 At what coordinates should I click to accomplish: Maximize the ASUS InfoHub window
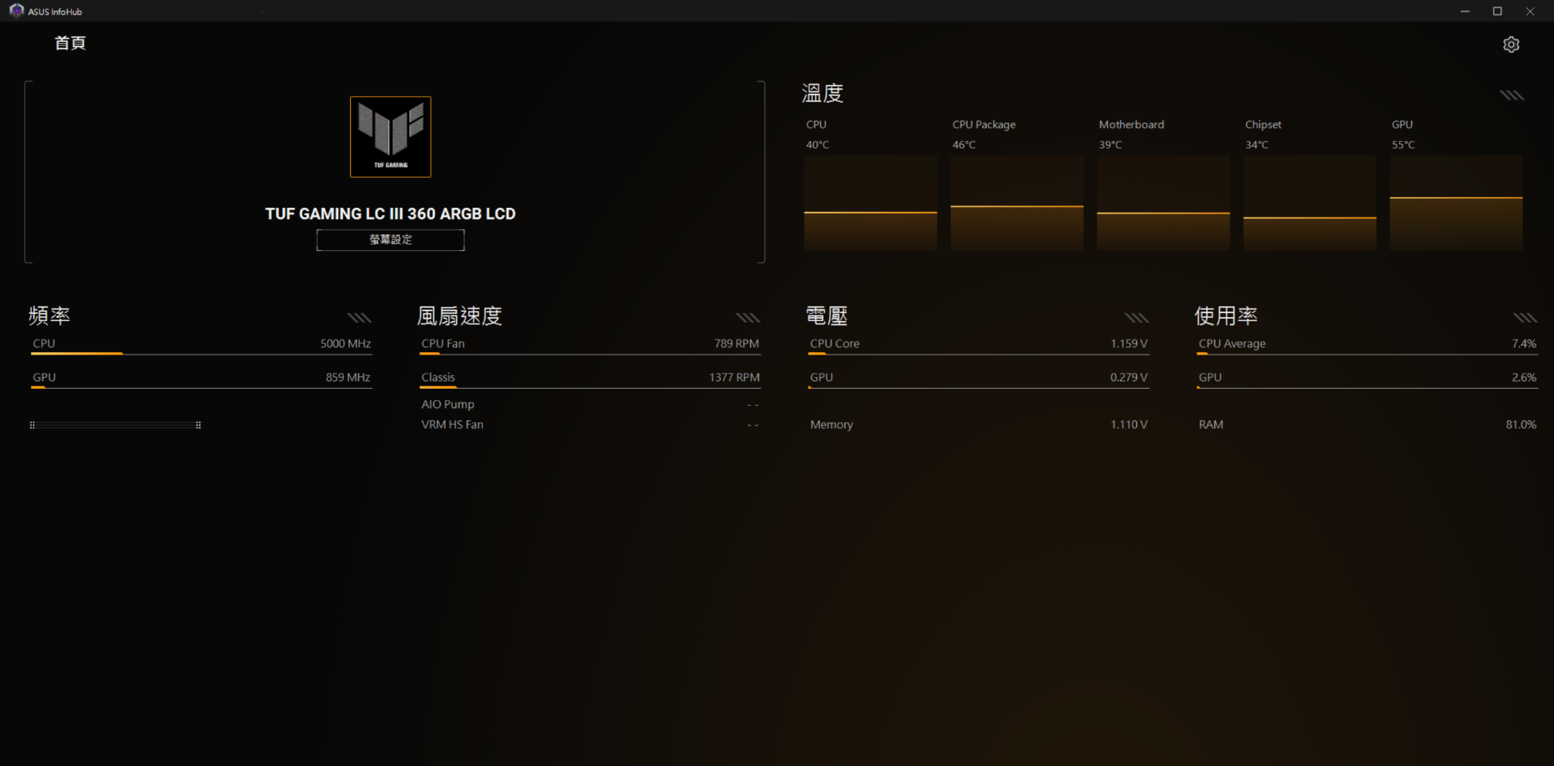[x=1498, y=11]
